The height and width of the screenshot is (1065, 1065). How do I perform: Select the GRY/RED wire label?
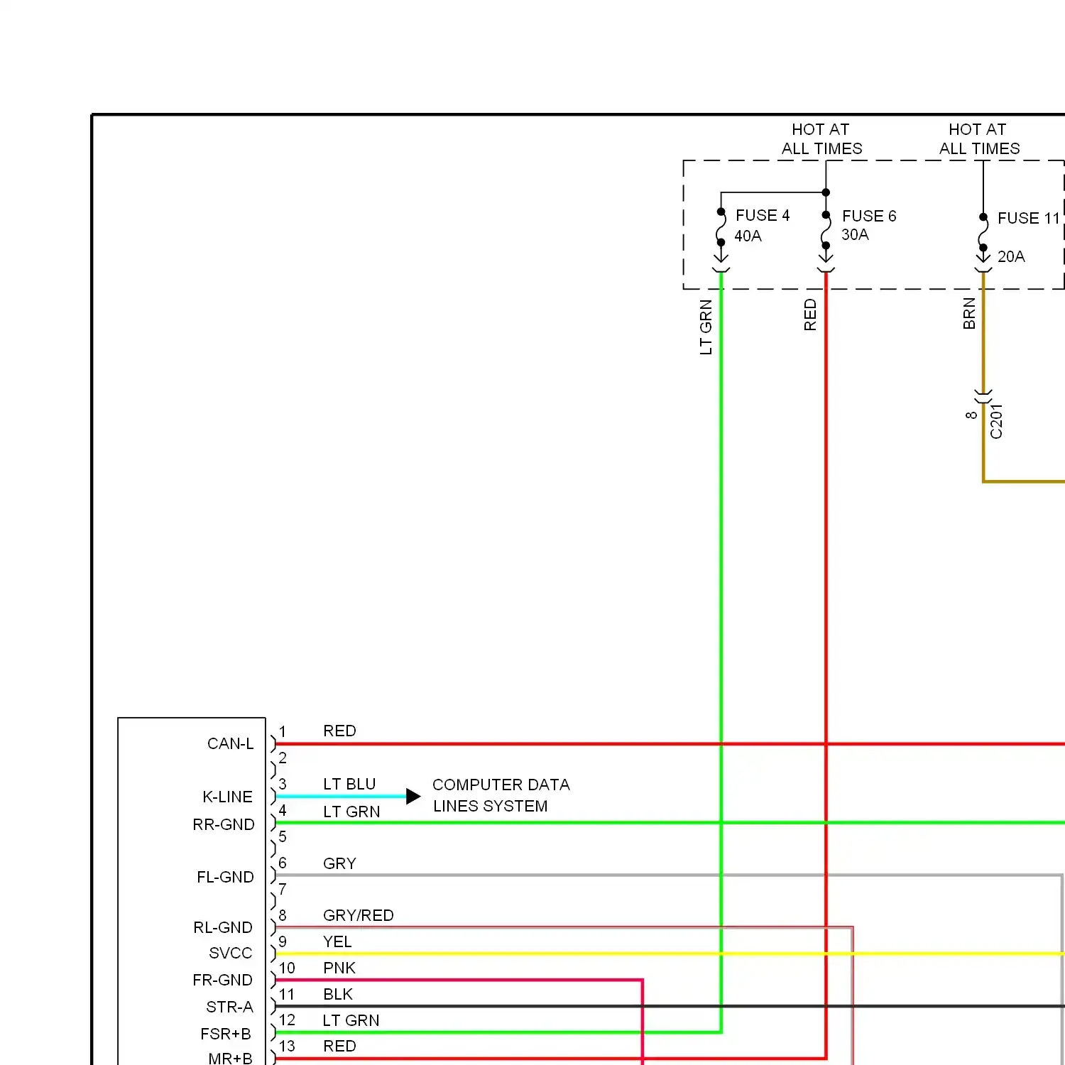359,915
